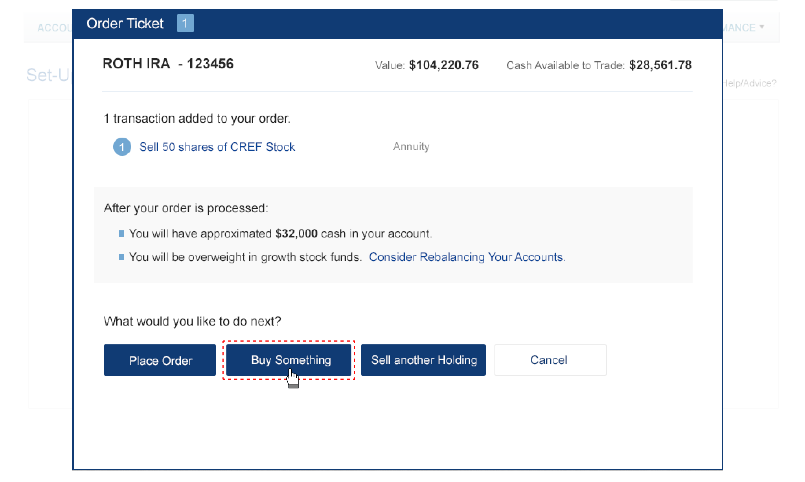Follow the Consider Rebalancing Your Accounts link
The width and height of the screenshot is (805, 482).
point(467,257)
